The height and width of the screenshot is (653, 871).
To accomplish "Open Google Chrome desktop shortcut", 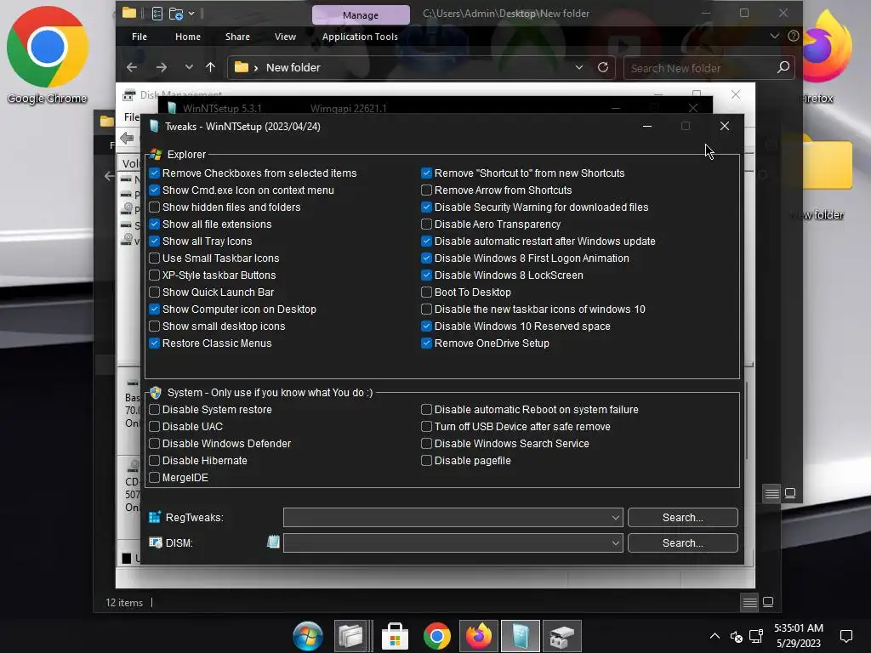I will coord(48,55).
